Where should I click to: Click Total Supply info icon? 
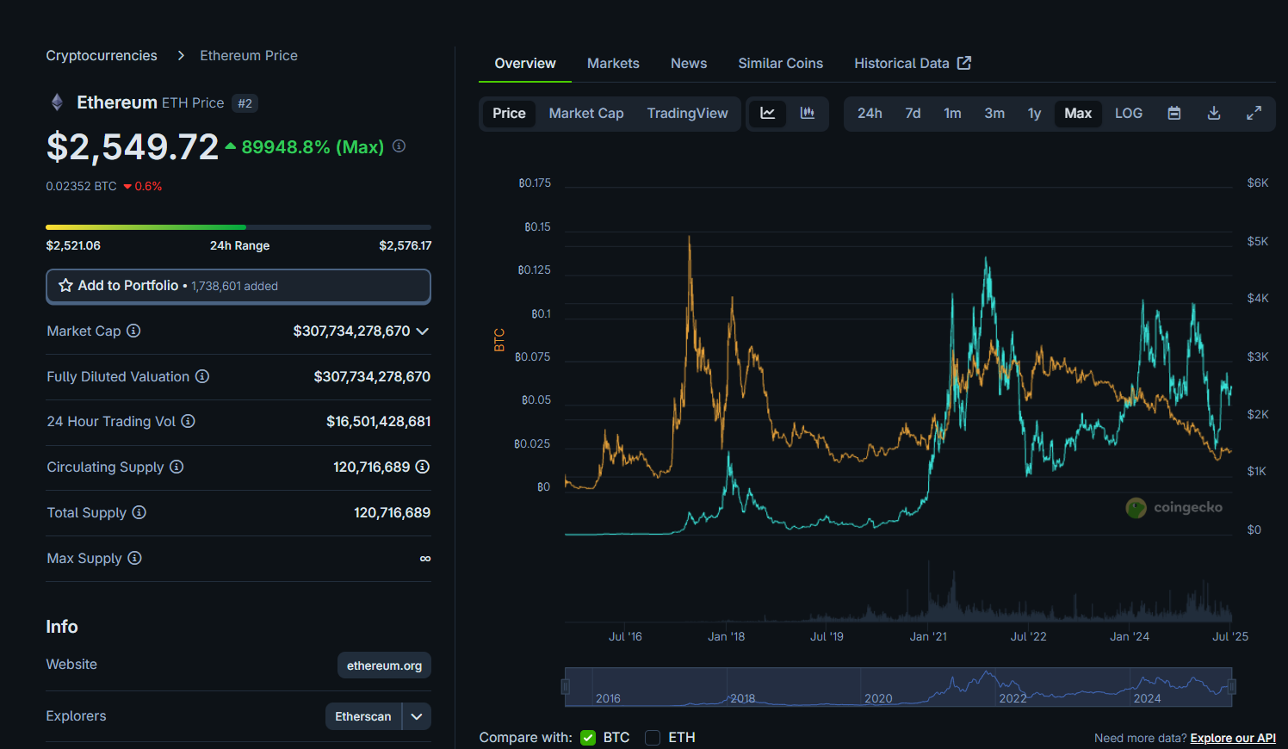[x=139, y=512]
